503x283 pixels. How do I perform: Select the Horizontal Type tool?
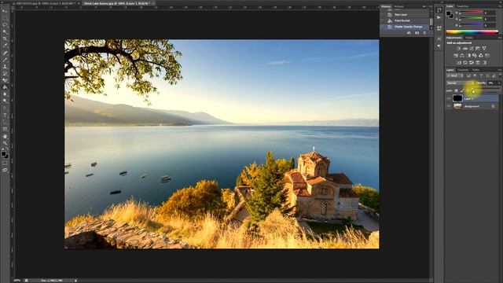(5, 115)
